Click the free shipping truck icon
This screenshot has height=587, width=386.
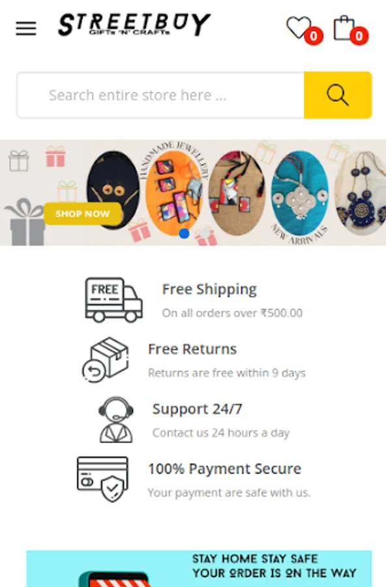point(114,299)
